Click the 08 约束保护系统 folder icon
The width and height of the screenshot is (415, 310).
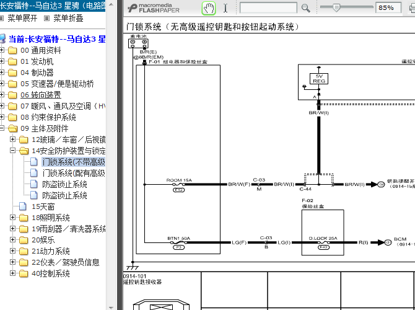click(12, 117)
